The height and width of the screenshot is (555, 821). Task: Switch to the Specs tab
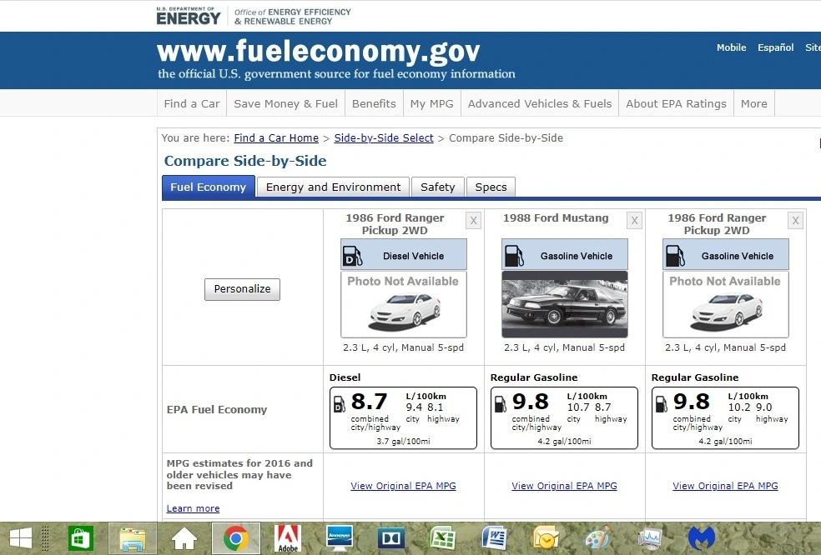[491, 187]
